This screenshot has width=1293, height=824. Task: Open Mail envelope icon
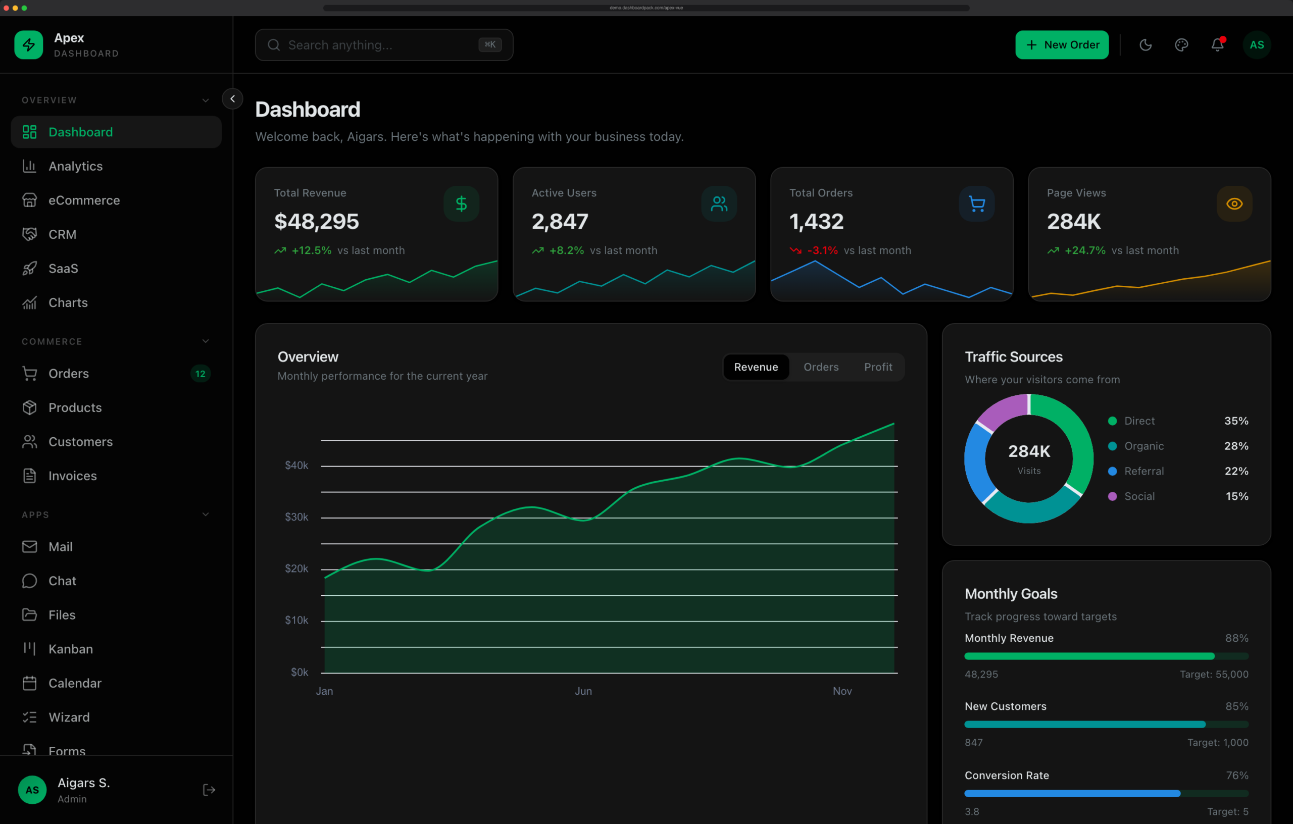[29, 546]
